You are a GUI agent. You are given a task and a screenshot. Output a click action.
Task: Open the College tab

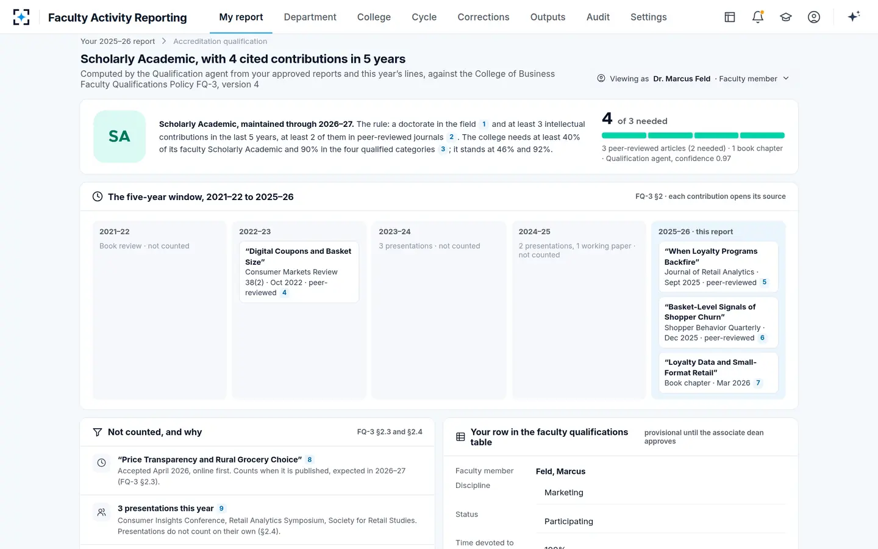pyautogui.click(x=374, y=17)
